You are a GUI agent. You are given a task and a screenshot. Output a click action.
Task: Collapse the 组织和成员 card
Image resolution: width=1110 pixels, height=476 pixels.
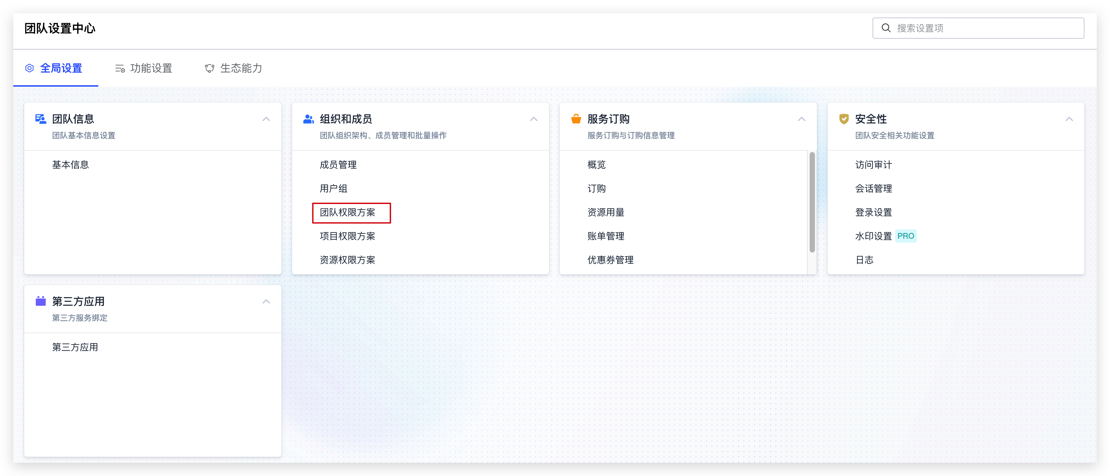534,119
